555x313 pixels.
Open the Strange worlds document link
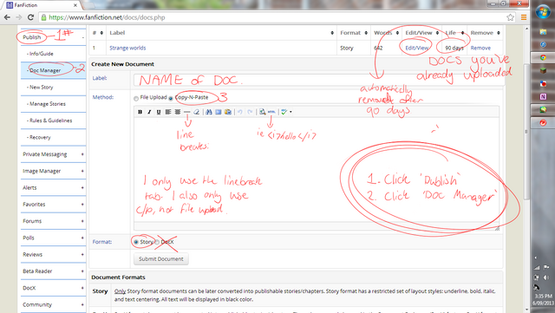127,48
